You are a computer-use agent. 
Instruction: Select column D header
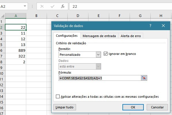click(78, 16)
